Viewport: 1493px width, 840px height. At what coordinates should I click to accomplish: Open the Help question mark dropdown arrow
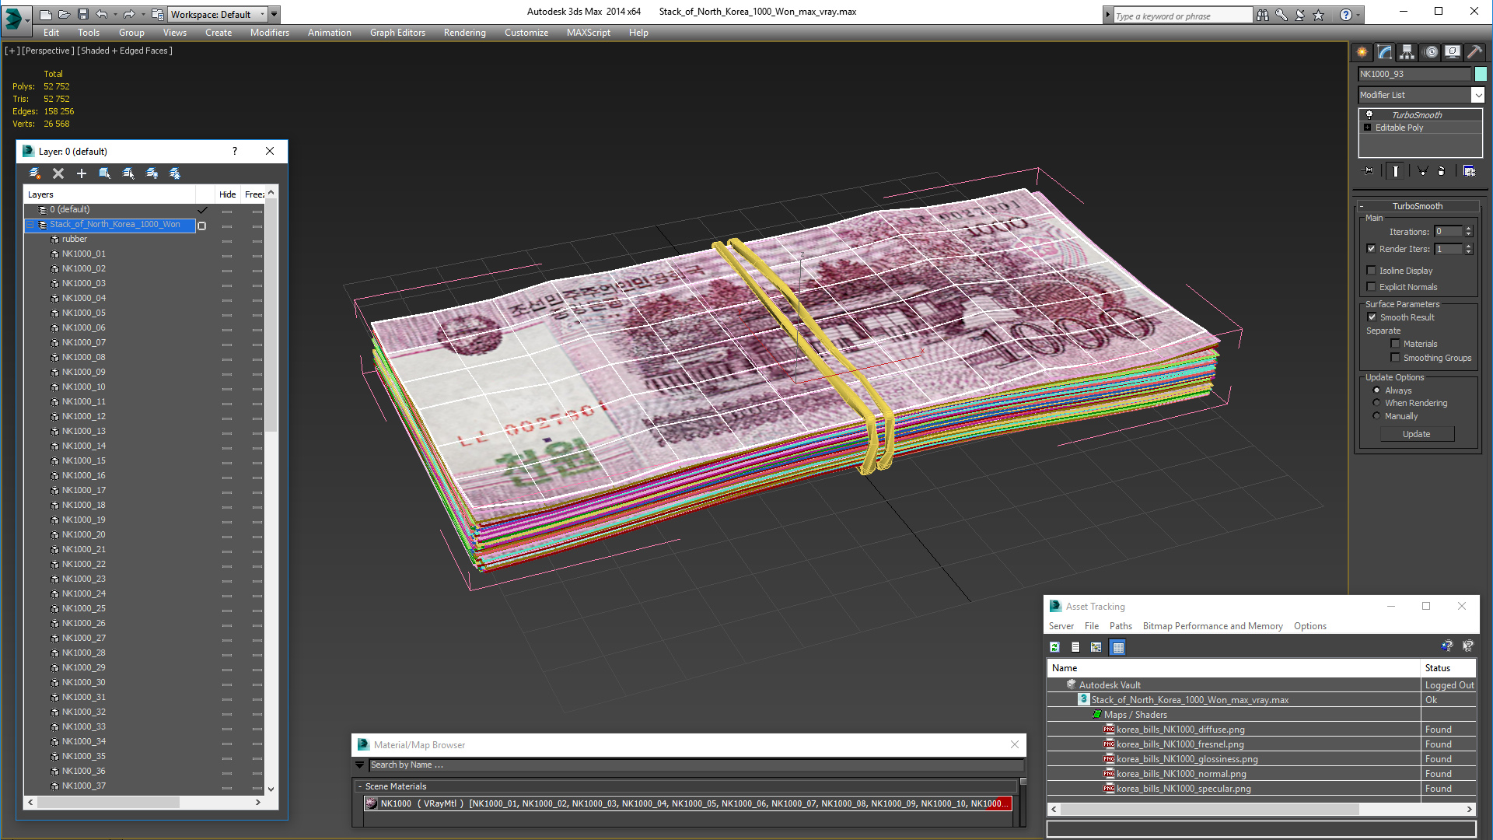coord(1358,15)
